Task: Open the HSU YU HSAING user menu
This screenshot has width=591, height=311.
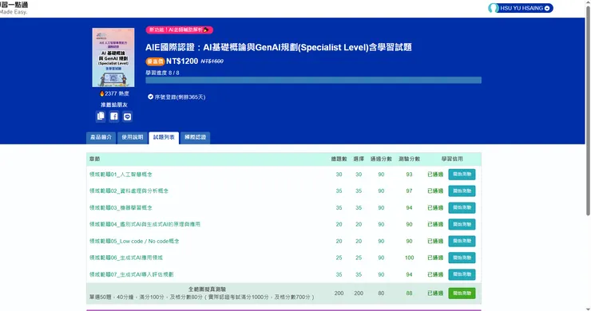Action: [x=521, y=8]
